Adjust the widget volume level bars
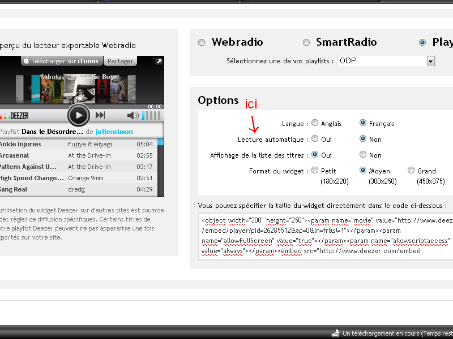453x339 pixels. click(x=151, y=116)
